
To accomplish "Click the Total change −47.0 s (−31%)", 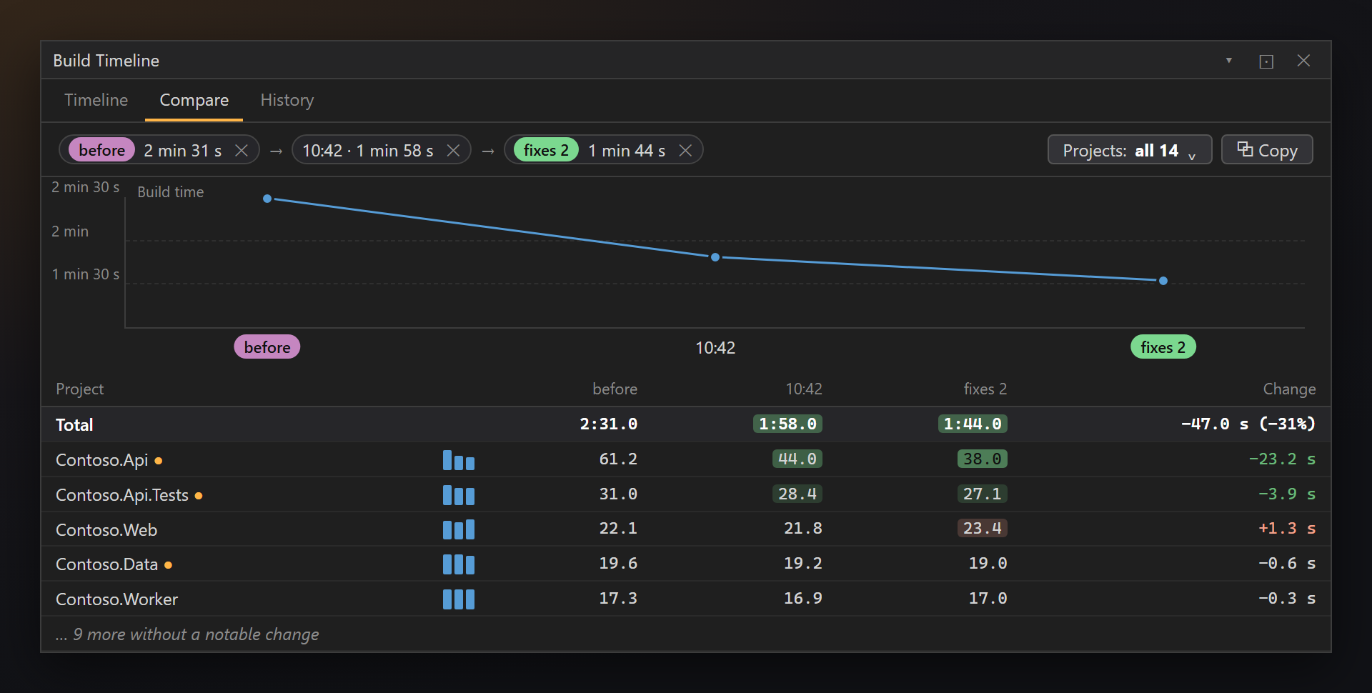I will tap(1248, 424).
